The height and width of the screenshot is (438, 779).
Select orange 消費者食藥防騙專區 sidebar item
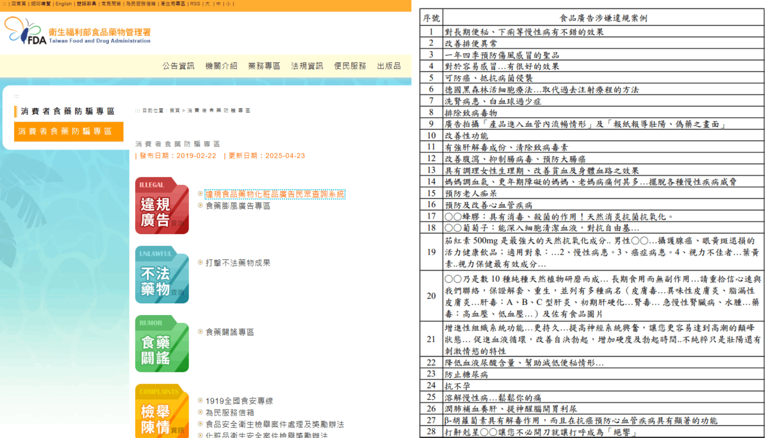[69, 131]
